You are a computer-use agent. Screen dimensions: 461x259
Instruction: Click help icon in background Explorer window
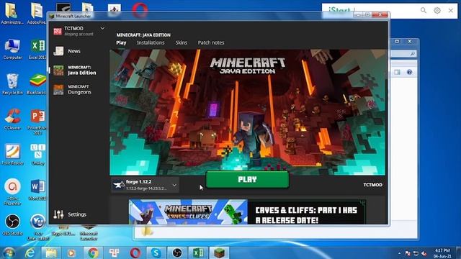(409, 72)
